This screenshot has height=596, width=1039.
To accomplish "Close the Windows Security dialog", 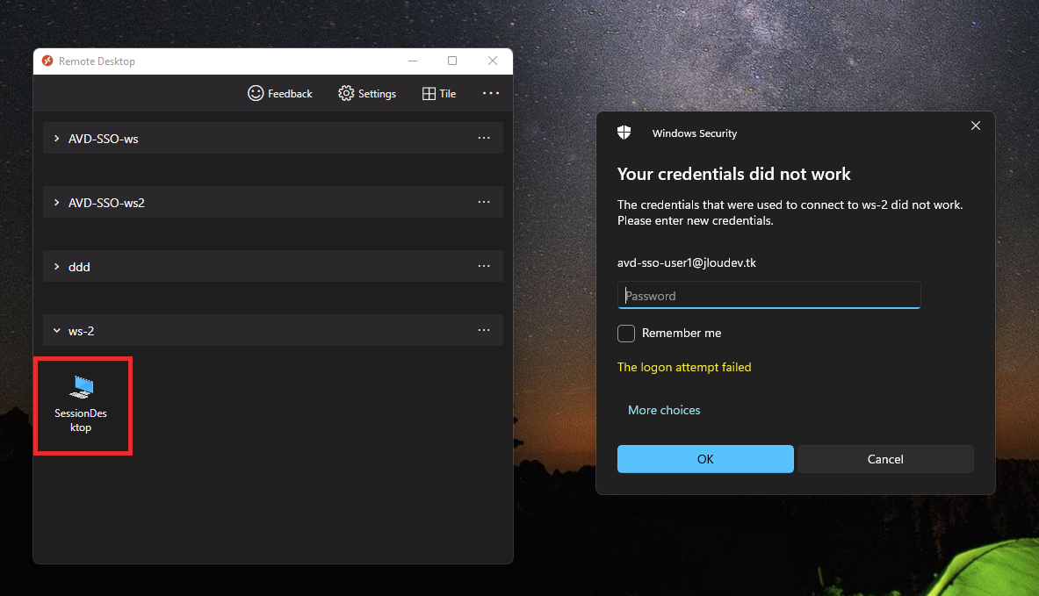I will [x=976, y=126].
